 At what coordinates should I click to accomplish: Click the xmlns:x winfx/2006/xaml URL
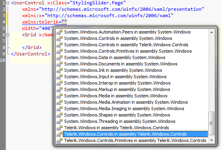pyautogui.click(x=109, y=16)
